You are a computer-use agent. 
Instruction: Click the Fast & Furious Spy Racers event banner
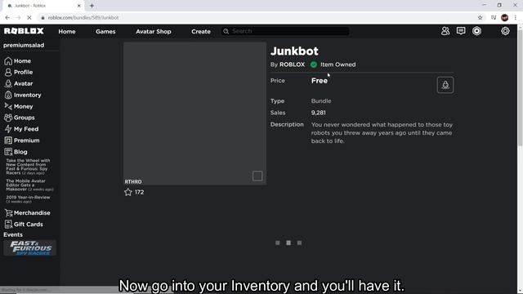click(29, 248)
